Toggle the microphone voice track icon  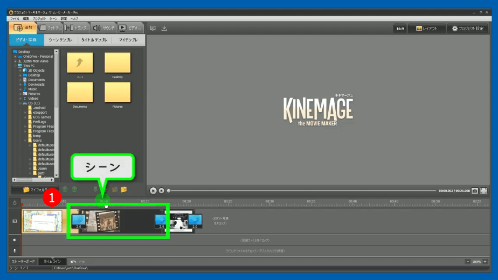(x=15, y=250)
